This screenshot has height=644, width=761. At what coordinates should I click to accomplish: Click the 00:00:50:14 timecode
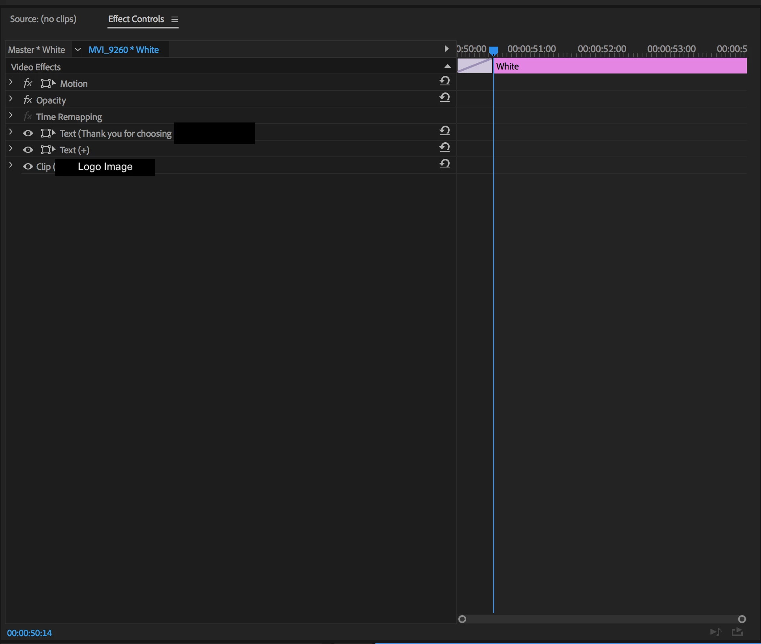coord(29,633)
